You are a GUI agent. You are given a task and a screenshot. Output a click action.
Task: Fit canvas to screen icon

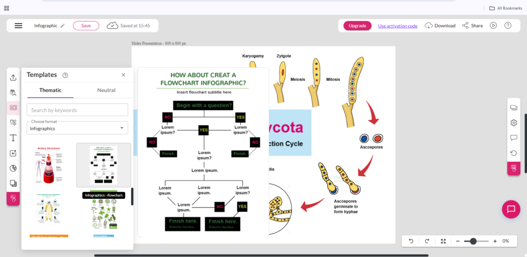[x=443, y=241]
